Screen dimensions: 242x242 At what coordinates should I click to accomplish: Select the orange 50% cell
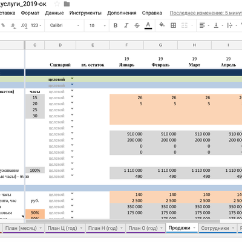pos(35,213)
